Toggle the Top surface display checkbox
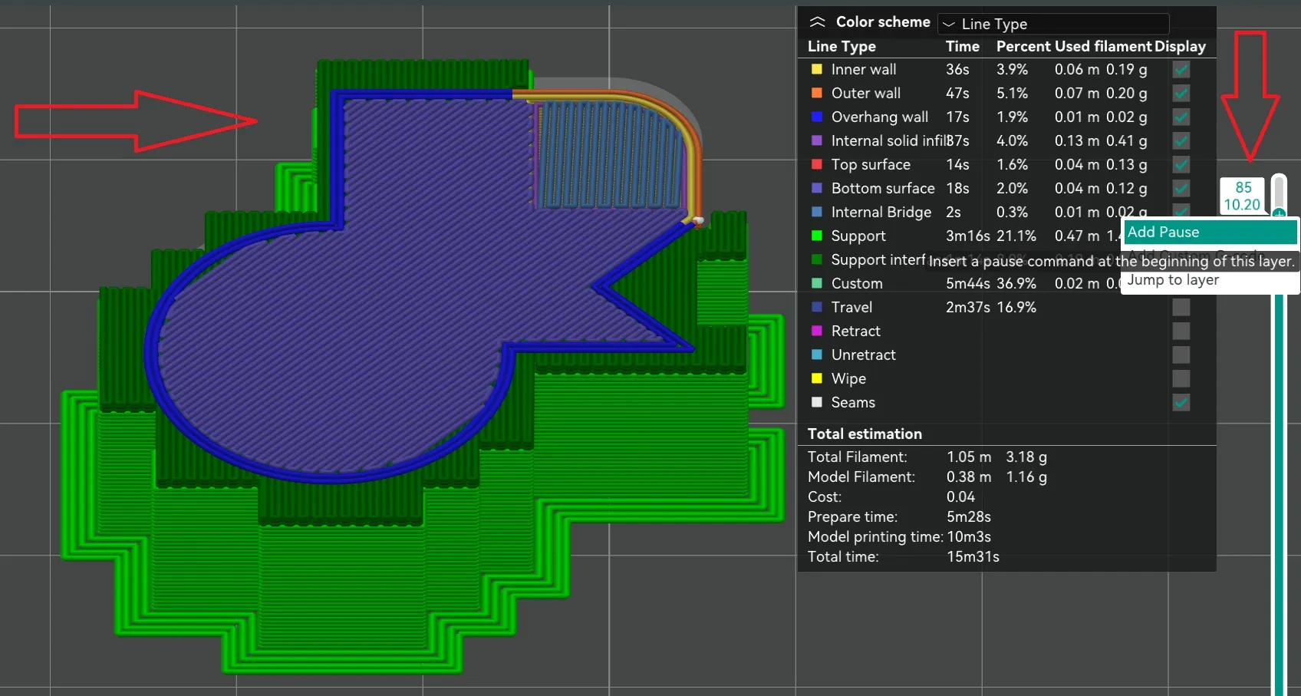Screen dimensions: 1301x696 tap(1181, 164)
